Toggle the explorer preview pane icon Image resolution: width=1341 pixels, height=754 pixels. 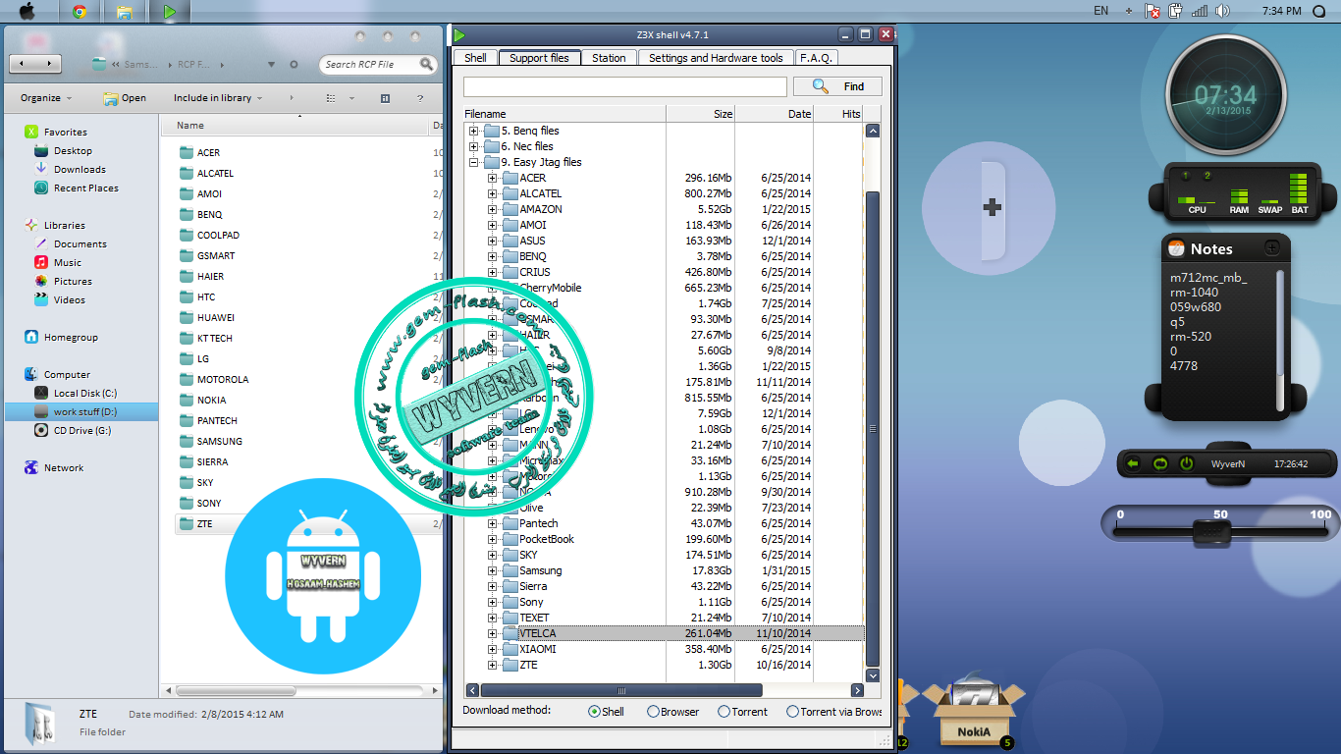pos(385,98)
